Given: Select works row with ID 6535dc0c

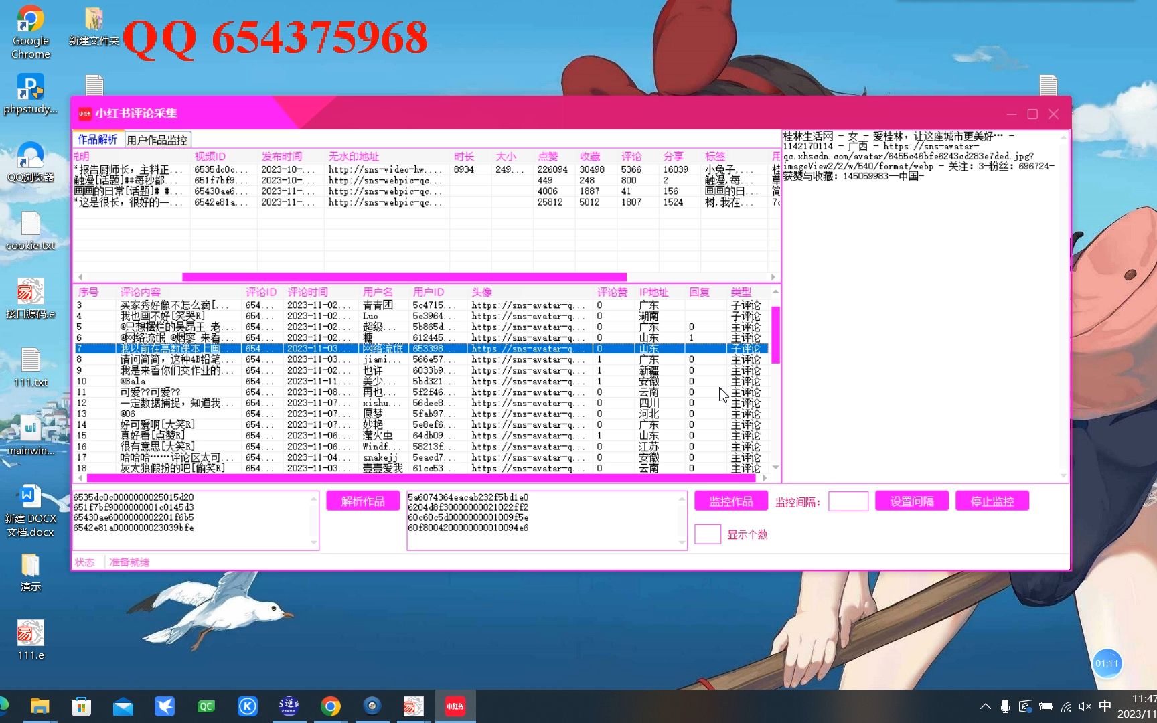Looking at the screenshot, I should click(x=426, y=169).
